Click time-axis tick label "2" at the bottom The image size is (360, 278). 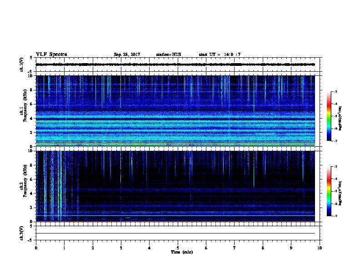(93, 248)
